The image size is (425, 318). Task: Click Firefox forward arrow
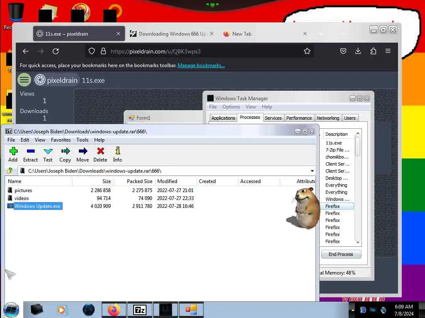41,51
